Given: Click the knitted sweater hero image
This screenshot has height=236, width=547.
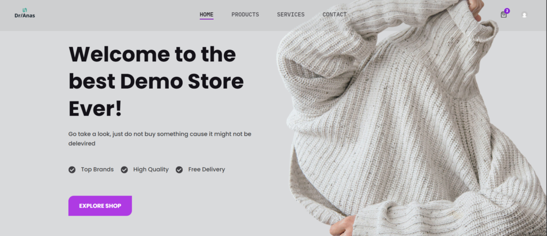Looking at the screenshot, I should pos(412,118).
